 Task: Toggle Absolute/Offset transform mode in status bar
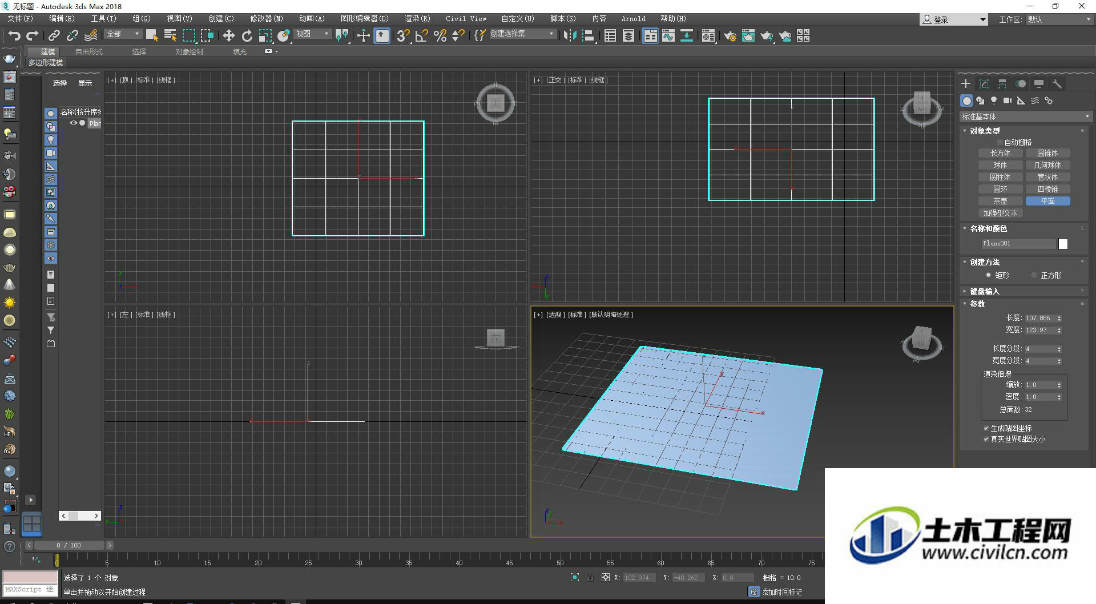pos(606,578)
